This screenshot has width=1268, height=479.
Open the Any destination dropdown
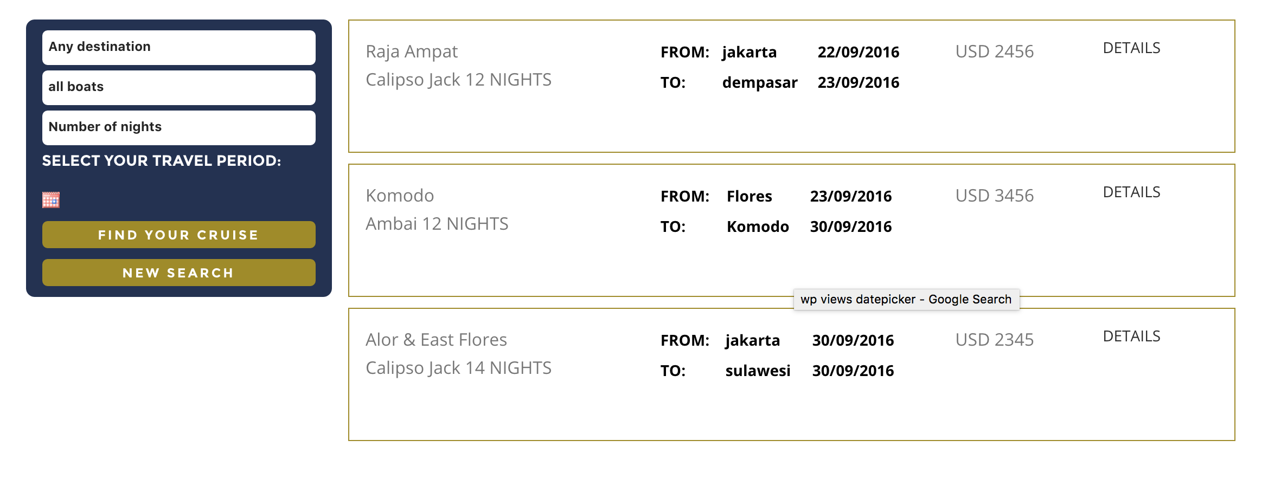pyautogui.click(x=178, y=47)
